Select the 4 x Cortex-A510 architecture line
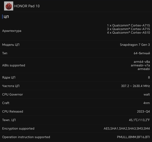This screenshot has height=142, width=152. point(128,33)
